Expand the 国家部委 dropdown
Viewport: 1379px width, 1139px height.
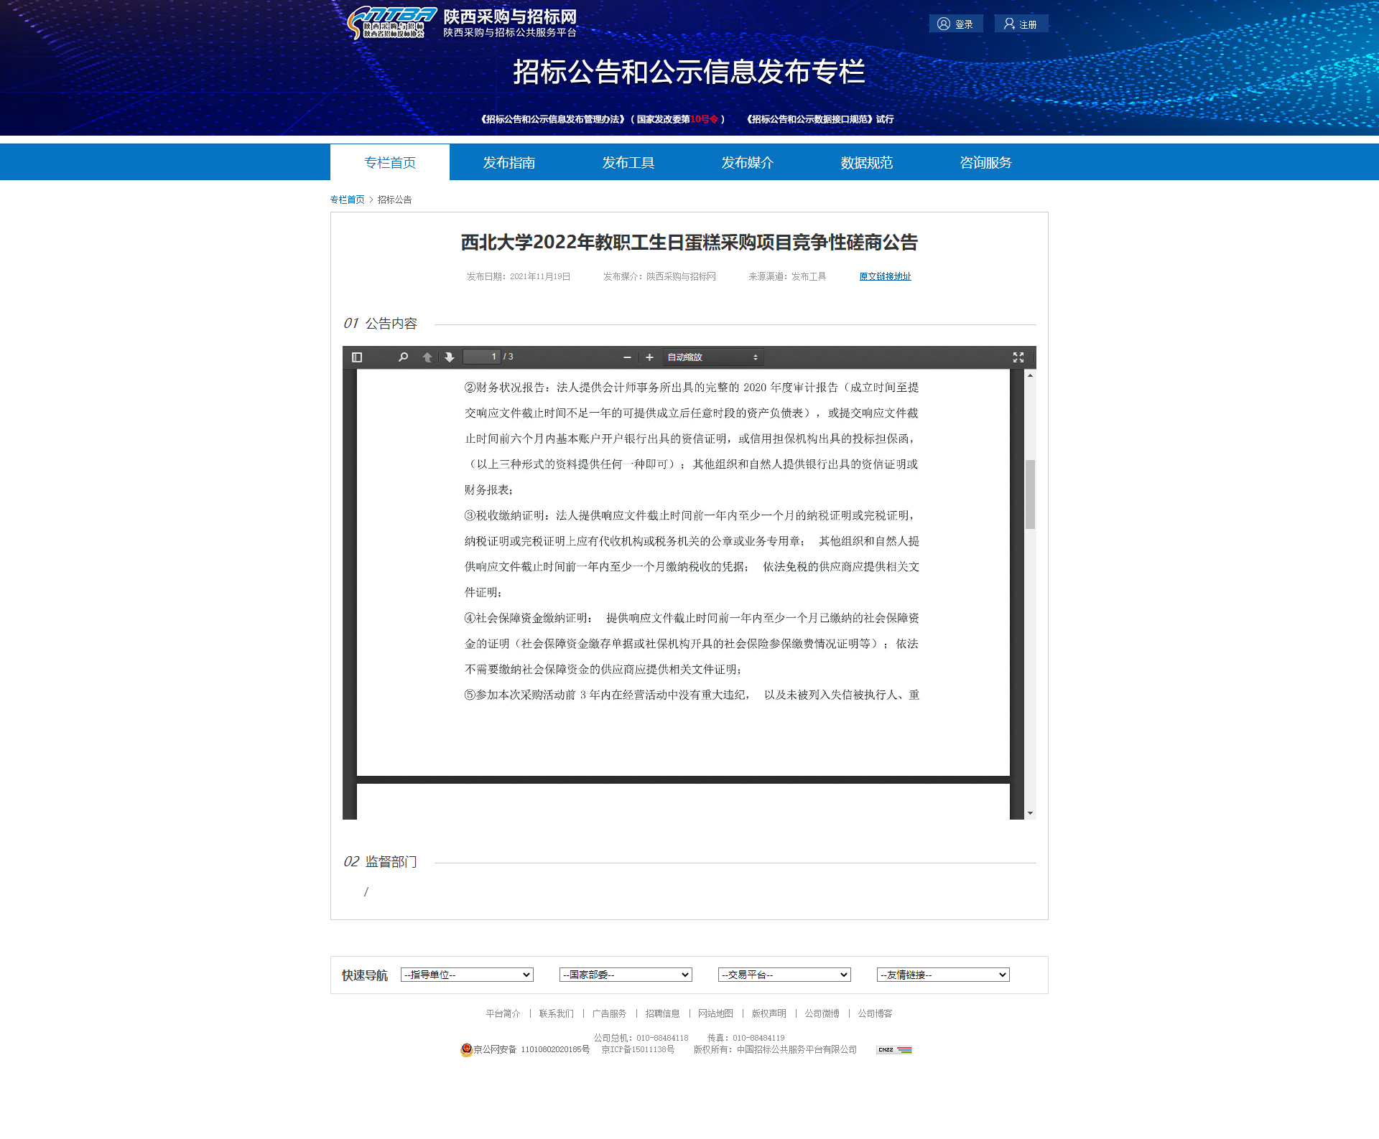click(x=626, y=975)
